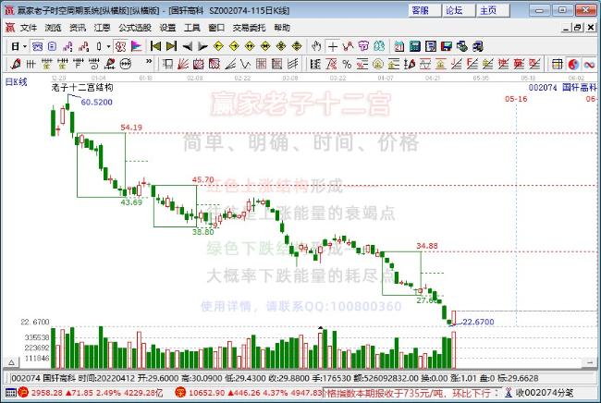Open the 文件 menu
The image size is (601, 403).
point(29,28)
